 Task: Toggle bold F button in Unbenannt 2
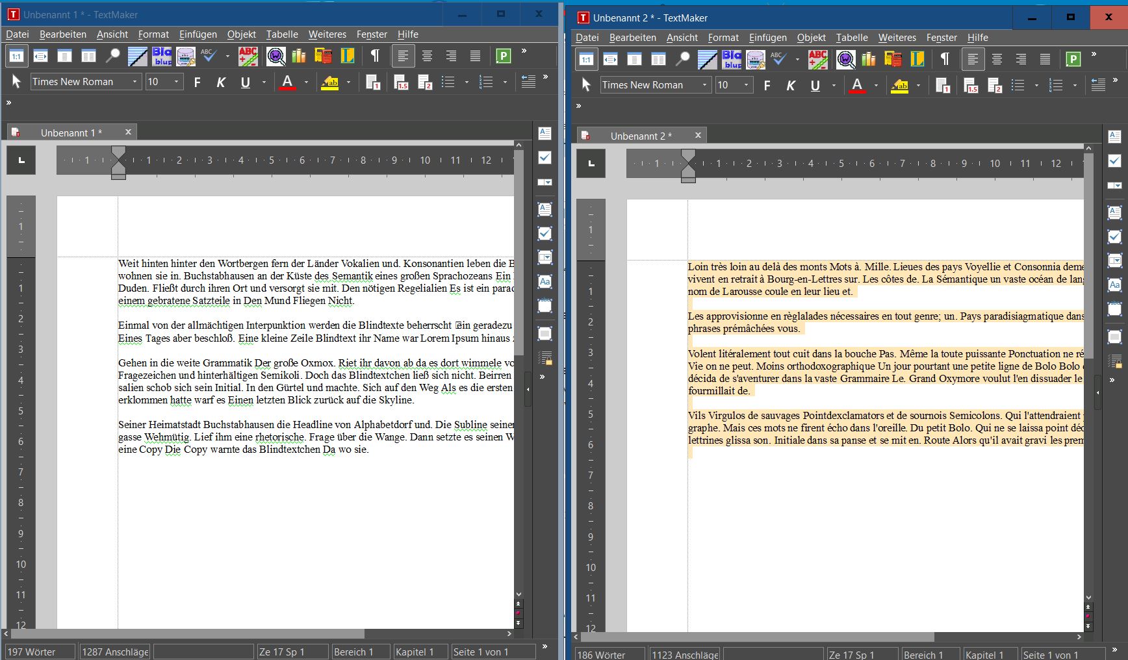767,86
